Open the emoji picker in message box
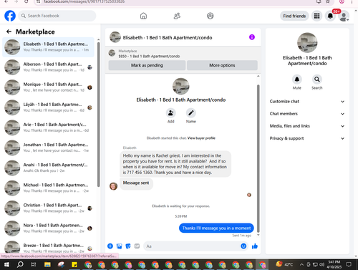 click(243, 246)
